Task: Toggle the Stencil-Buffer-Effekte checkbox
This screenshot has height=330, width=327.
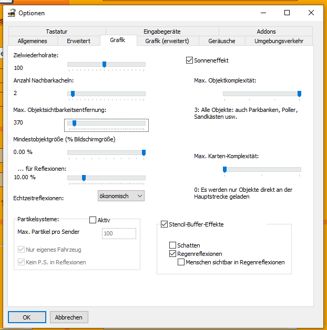Action: [x=164, y=224]
